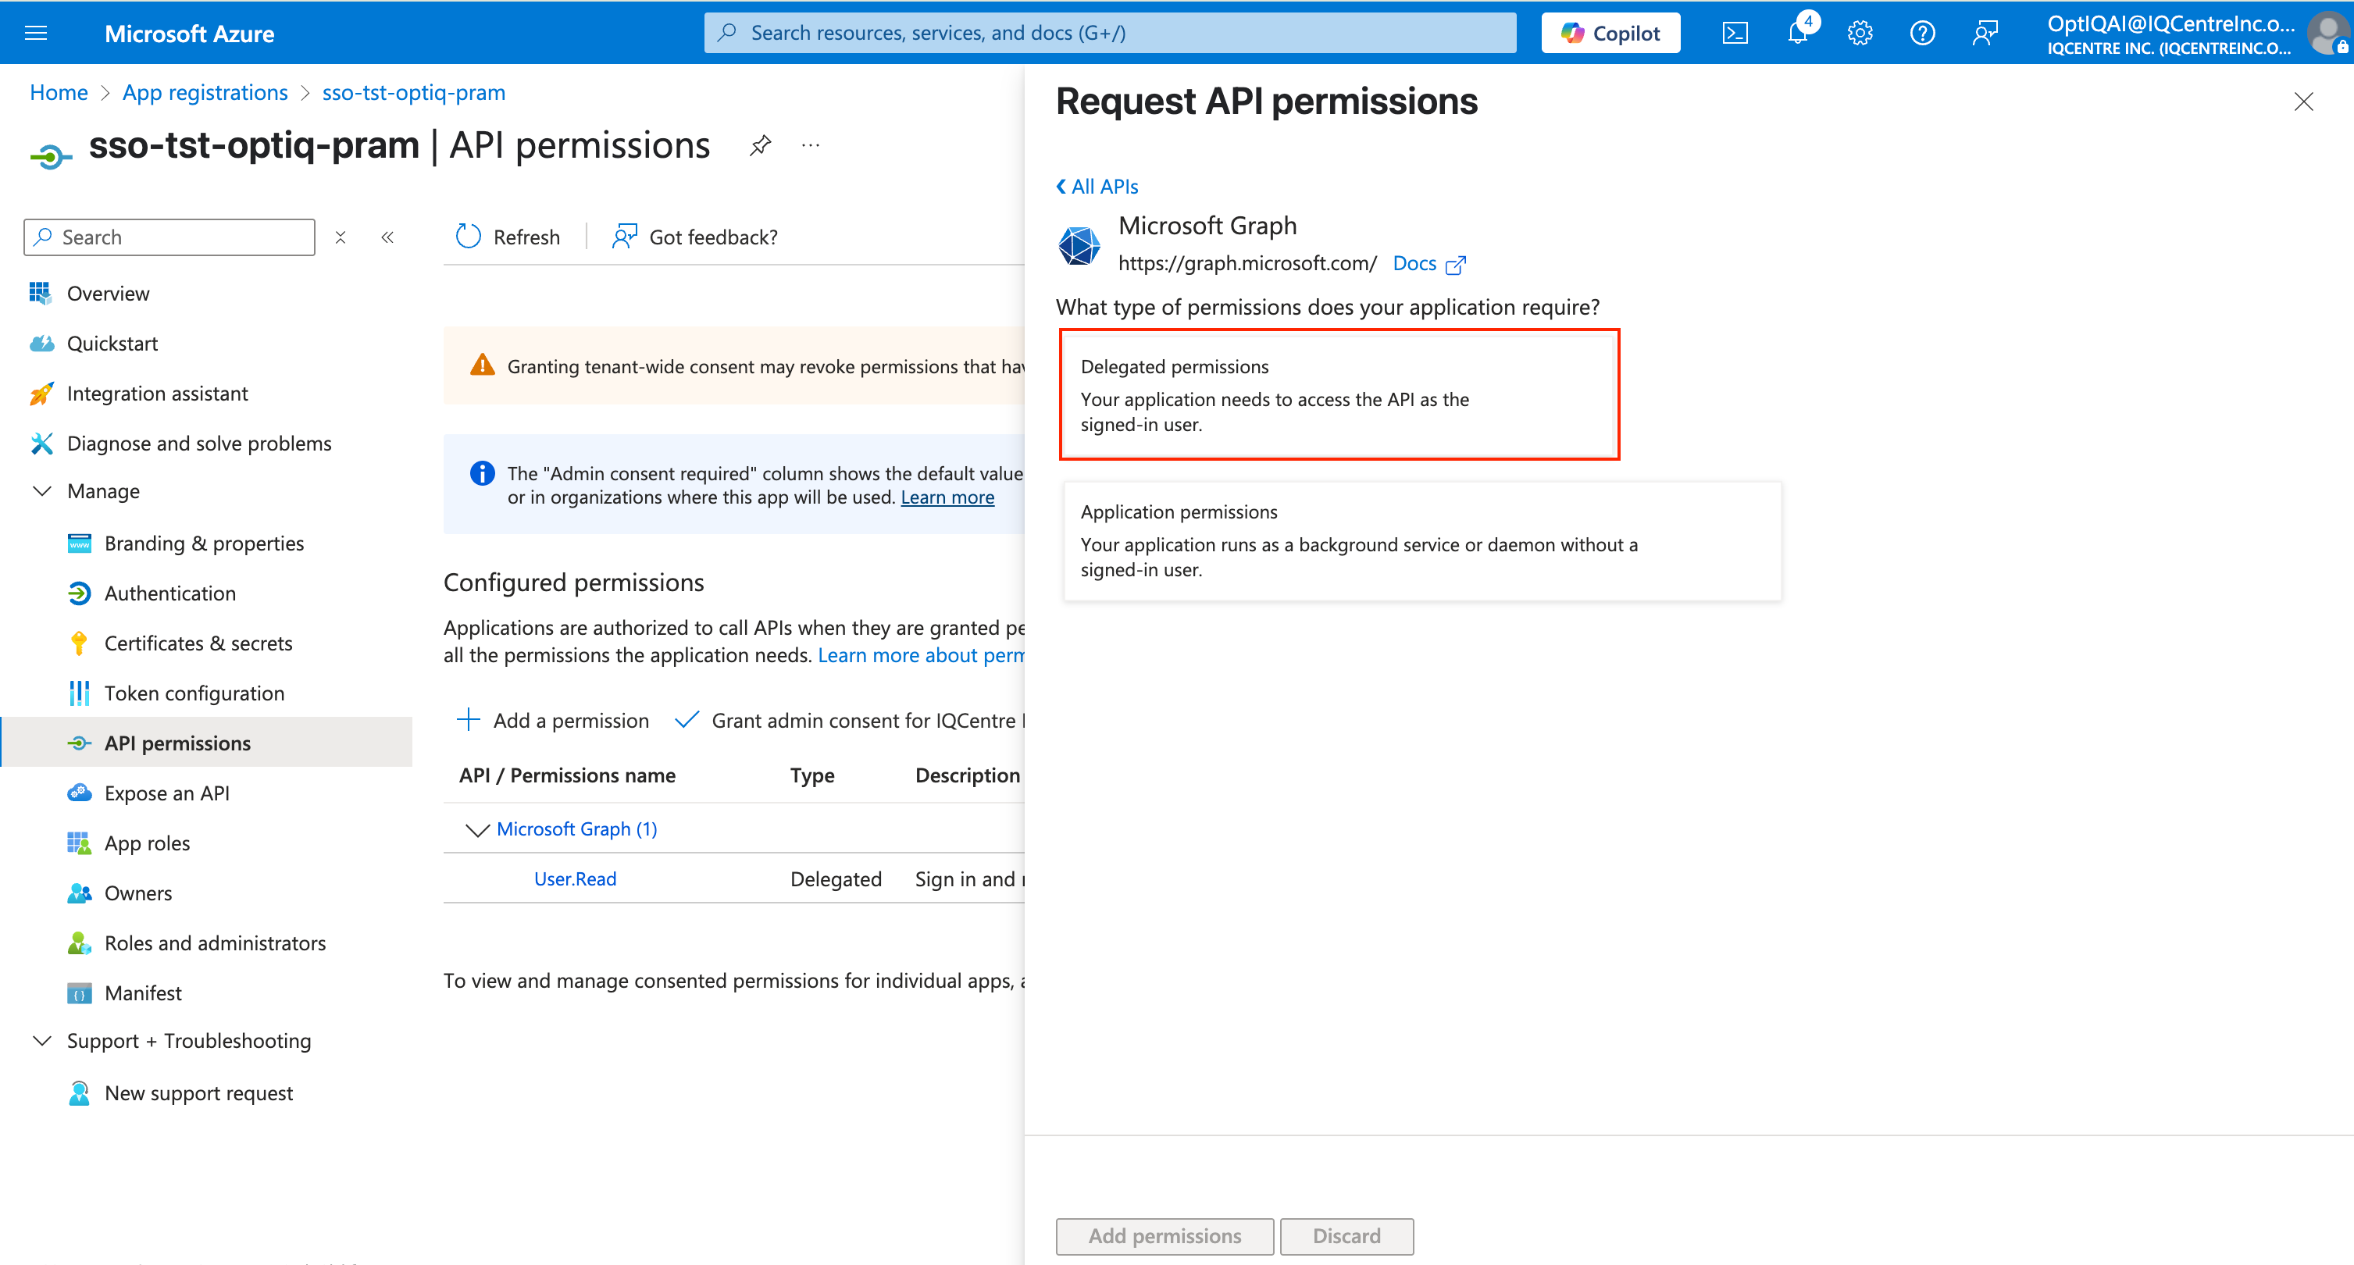The width and height of the screenshot is (2354, 1265).
Task: Open the notifications bell
Action: point(1799,33)
